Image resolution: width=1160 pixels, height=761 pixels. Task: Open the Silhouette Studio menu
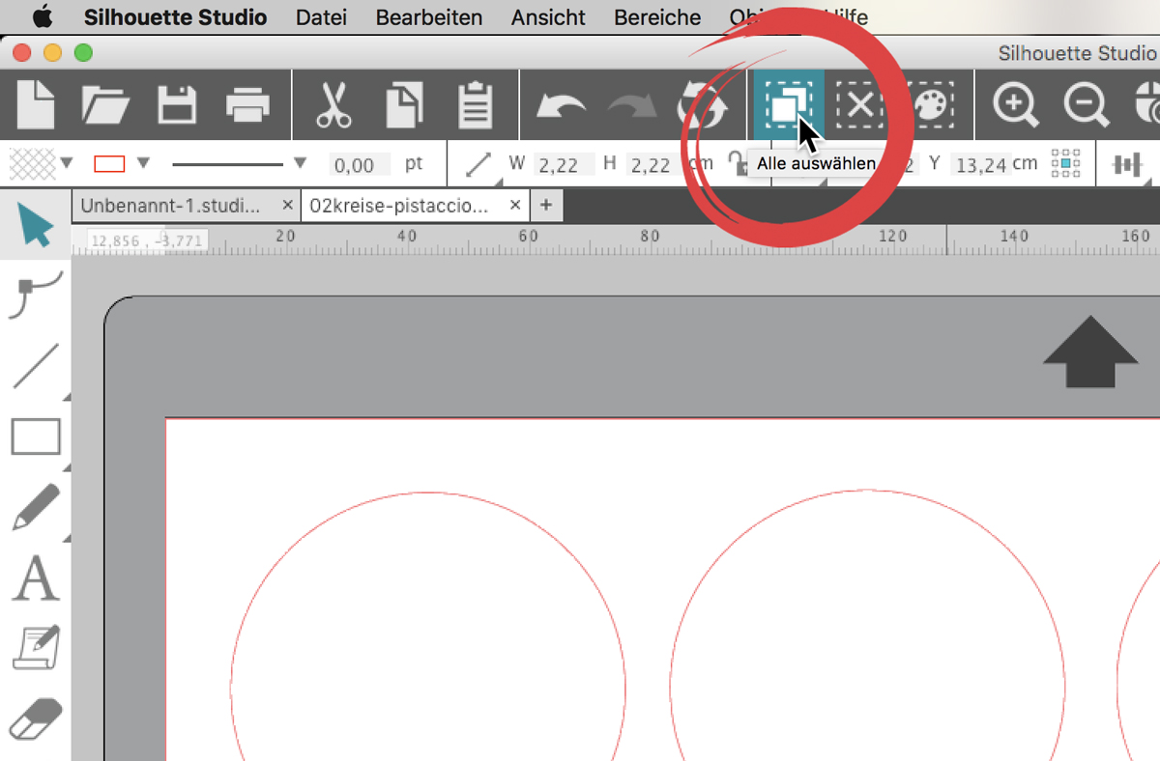(x=175, y=17)
